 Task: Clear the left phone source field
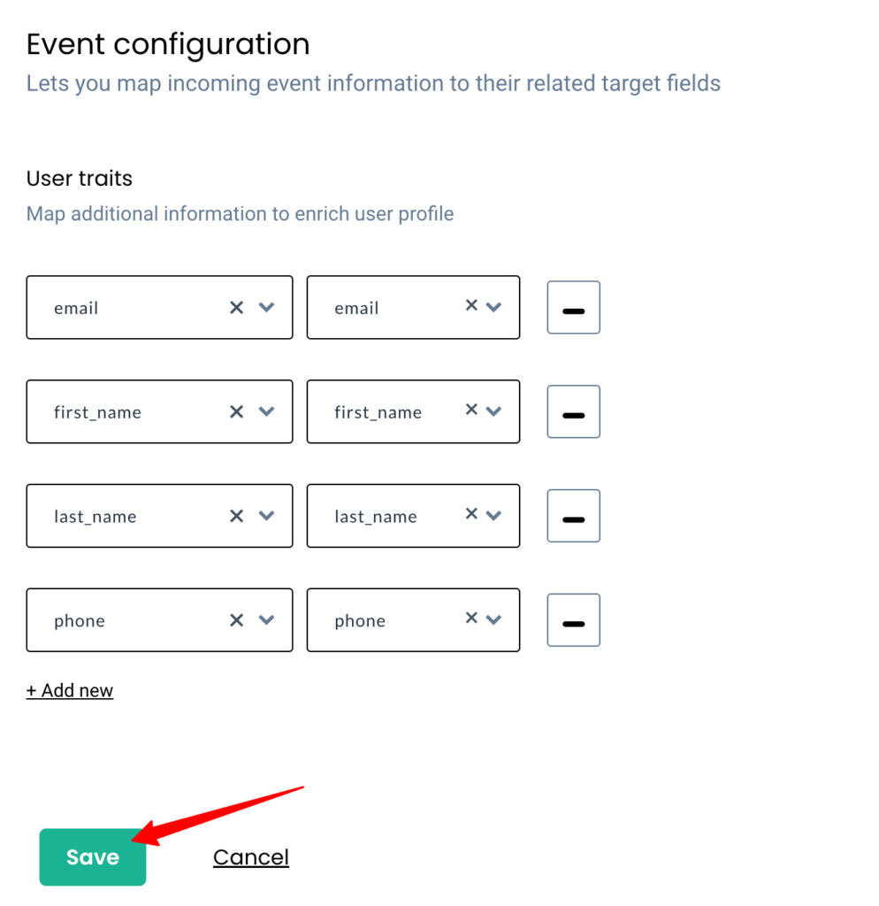tap(236, 620)
